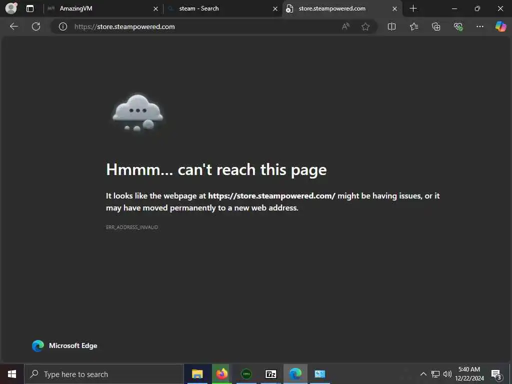Select Microsoft Edge taskbar icon
This screenshot has height=384, width=512.
295,374
